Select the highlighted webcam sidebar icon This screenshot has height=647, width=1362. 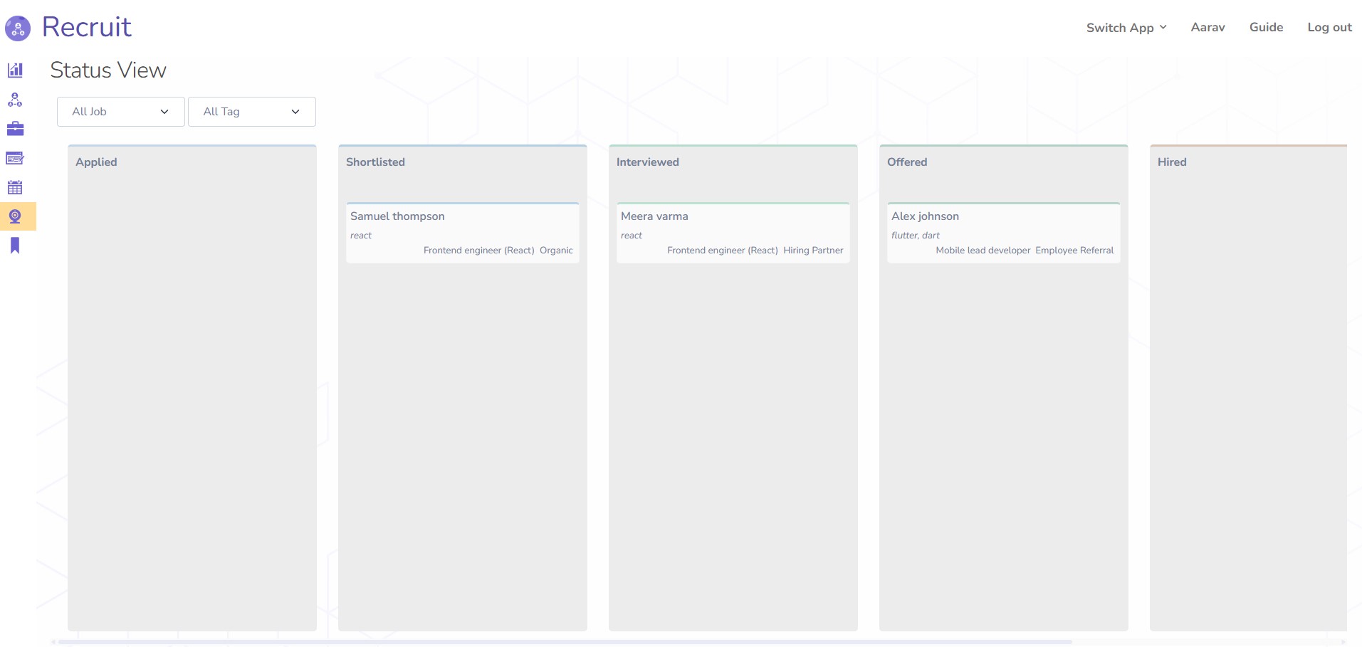pyautogui.click(x=15, y=216)
